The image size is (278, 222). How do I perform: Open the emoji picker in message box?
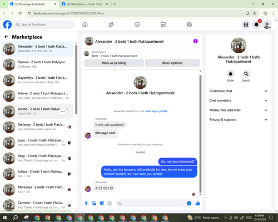(x=189, y=203)
